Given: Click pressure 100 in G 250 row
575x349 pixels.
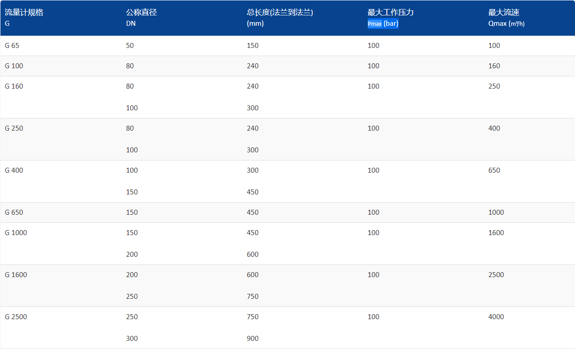Looking at the screenshot, I should coord(373,128).
